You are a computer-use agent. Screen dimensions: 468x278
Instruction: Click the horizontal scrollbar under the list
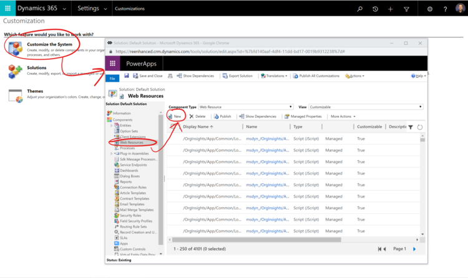[256, 239]
